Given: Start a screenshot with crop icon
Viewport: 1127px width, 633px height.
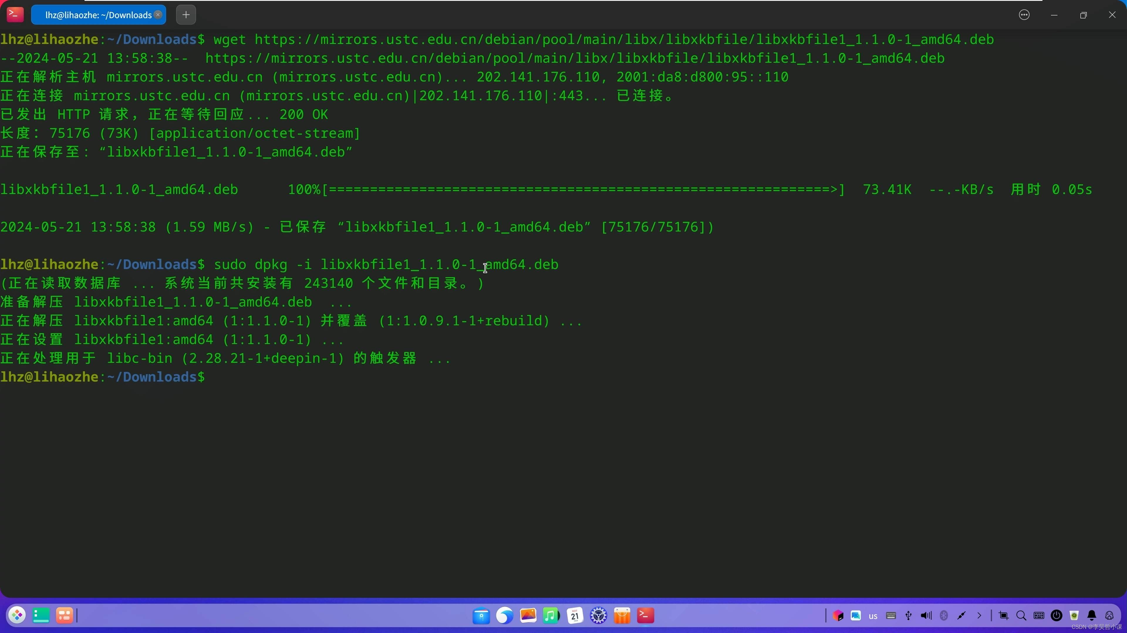Looking at the screenshot, I should click(1004, 615).
